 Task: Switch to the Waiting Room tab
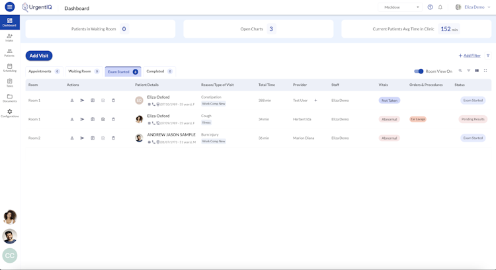pyautogui.click(x=84, y=71)
